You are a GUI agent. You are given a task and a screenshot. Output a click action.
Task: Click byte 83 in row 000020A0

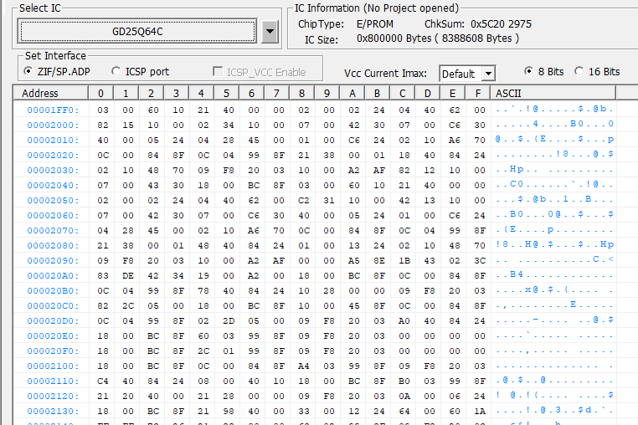coord(103,275)
